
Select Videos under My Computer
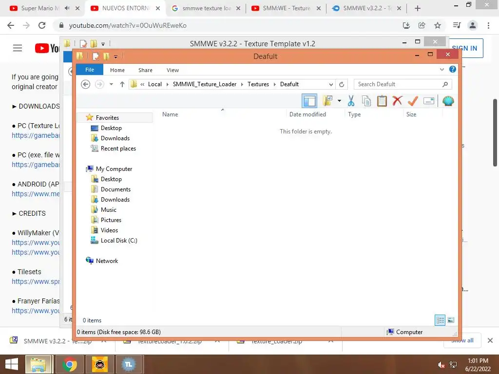click(109, 230)
